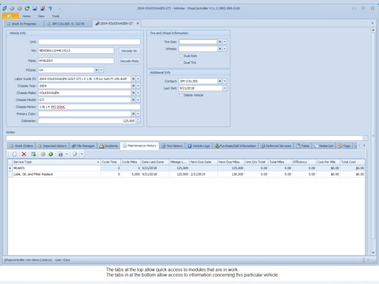This screenshot has height=284, width=379.
Task: Toggle the Dual Tire checkbox
Action: pyautogui.click(x=181, y=62)
